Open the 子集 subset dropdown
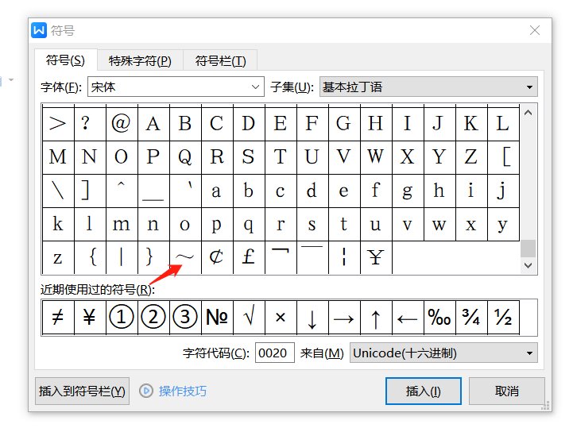 click(428, 87)
